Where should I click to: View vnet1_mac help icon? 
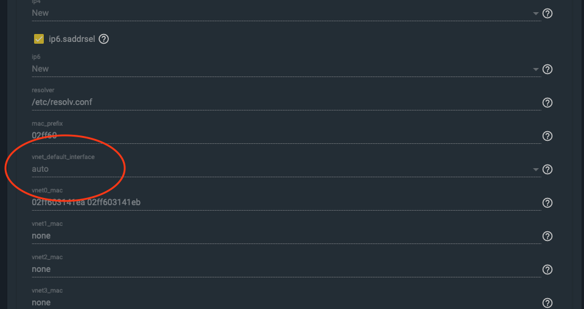(547, 236)
